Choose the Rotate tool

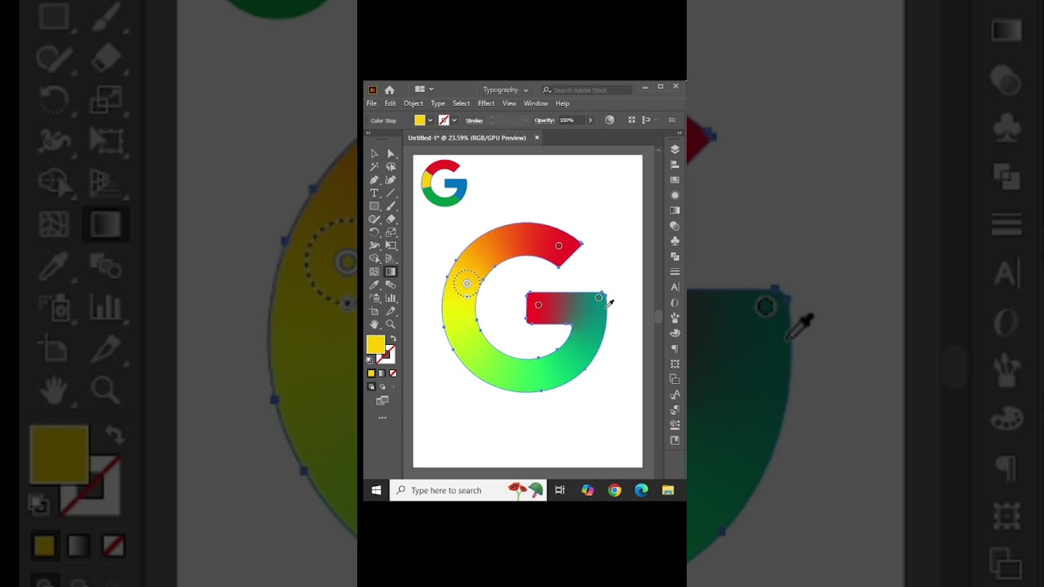[374, 232]
